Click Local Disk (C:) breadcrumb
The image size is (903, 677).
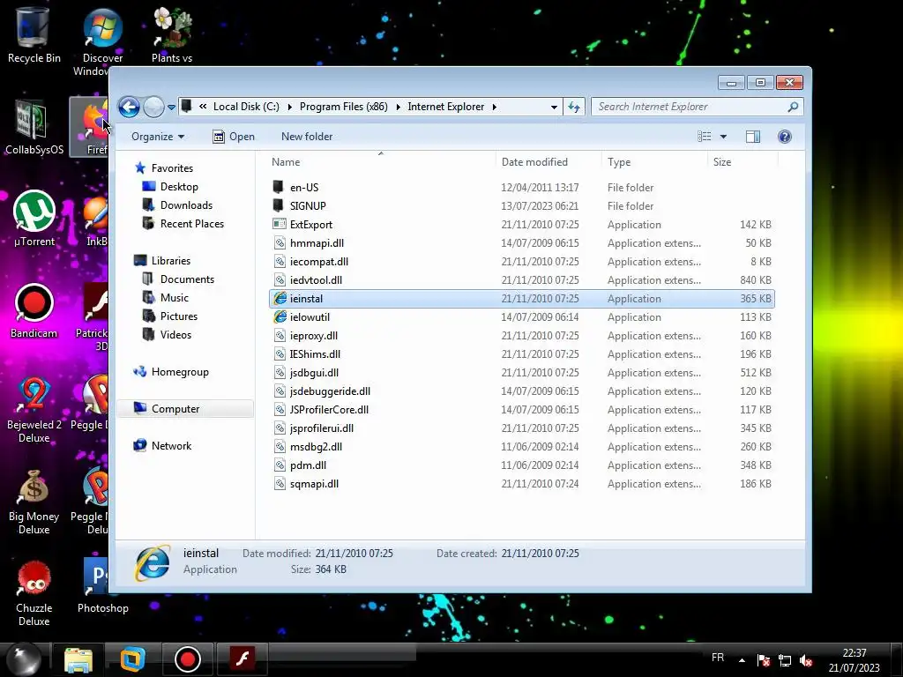[x=246, y=107]
